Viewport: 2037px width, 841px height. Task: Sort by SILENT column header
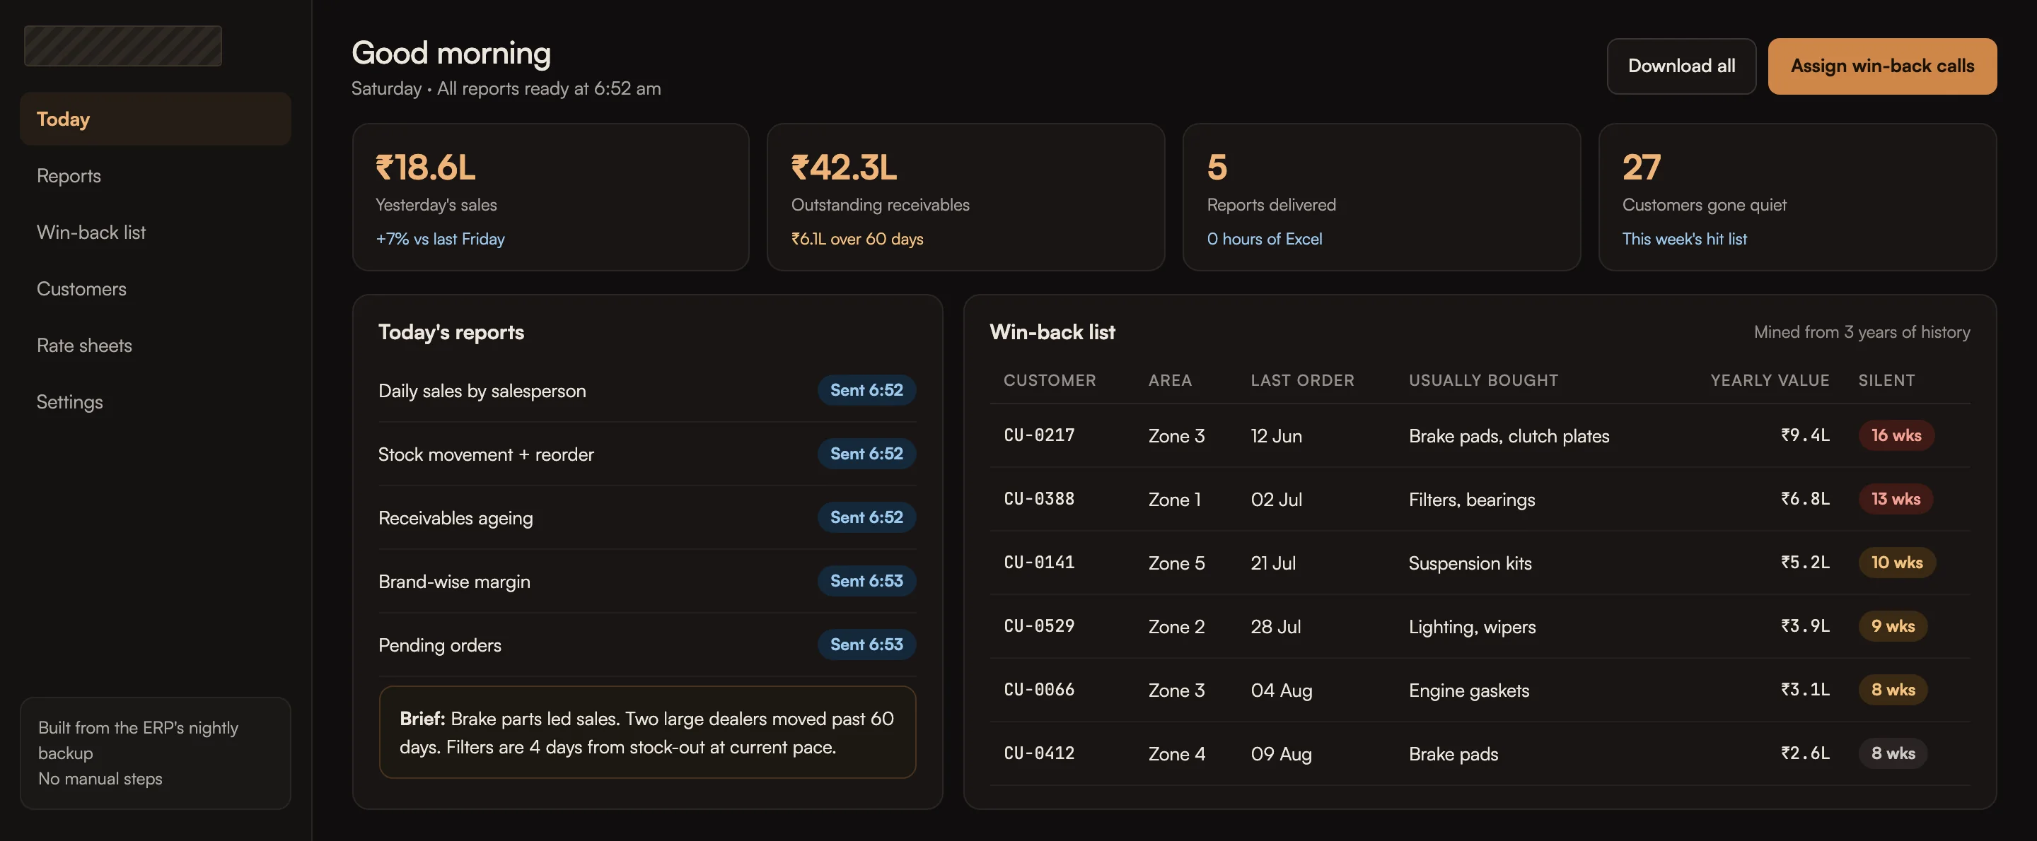[x=1886, y=380]
